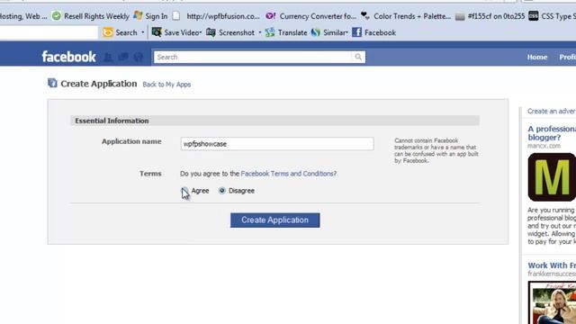Screen dimensions: 576x324
Task: Click the Similar toolbar icon
Action: [x=316, y=32]
